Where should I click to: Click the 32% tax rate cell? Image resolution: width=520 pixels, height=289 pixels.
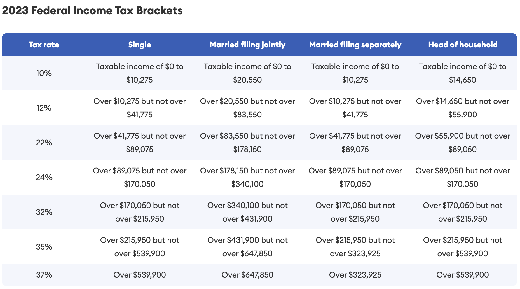pyautogui.click(x=44, y=212)
